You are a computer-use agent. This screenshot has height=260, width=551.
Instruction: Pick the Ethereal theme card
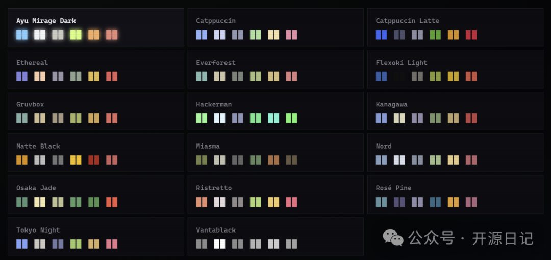96,69
